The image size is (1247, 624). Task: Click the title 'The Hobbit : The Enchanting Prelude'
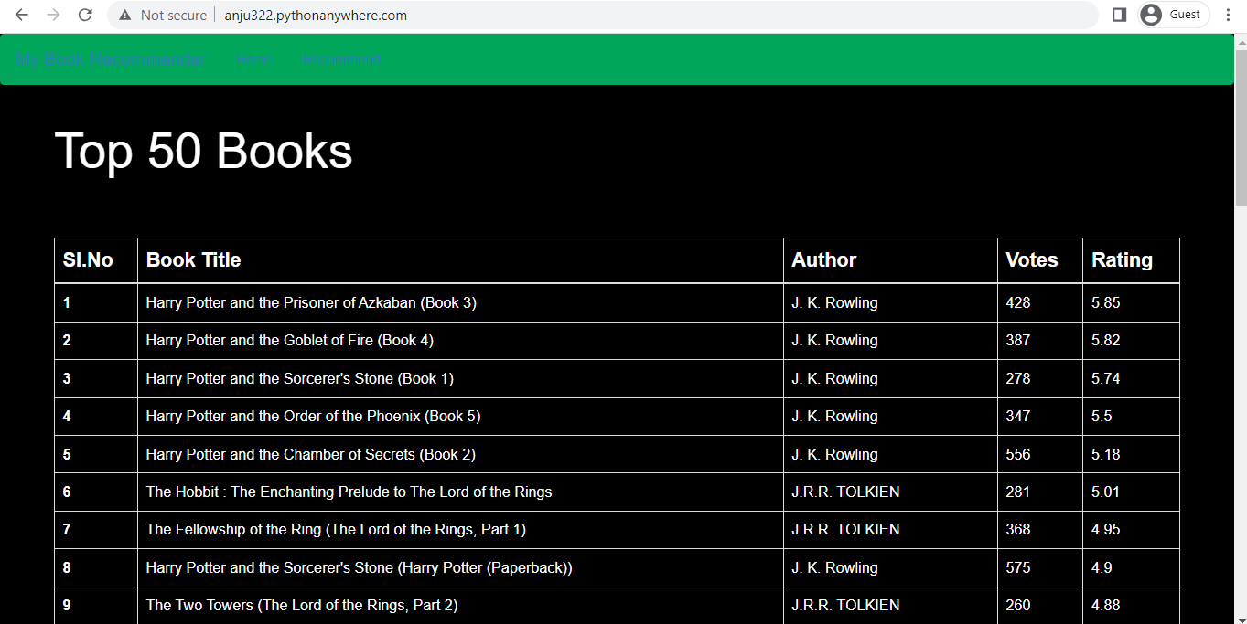pos(349,492)
